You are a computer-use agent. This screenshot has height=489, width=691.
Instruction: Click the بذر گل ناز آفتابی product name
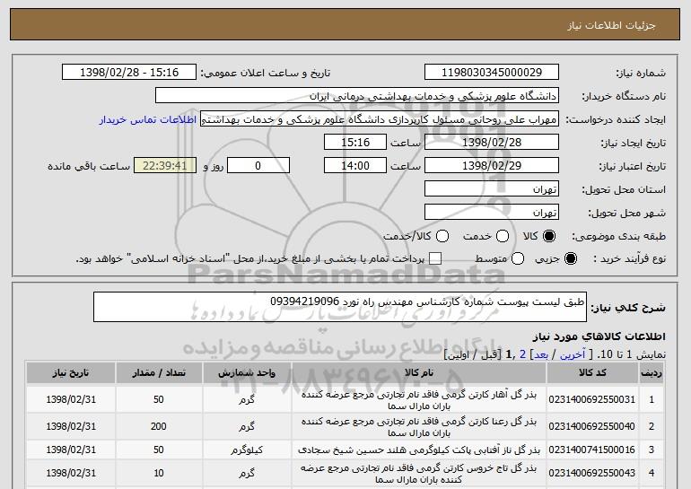419,450
